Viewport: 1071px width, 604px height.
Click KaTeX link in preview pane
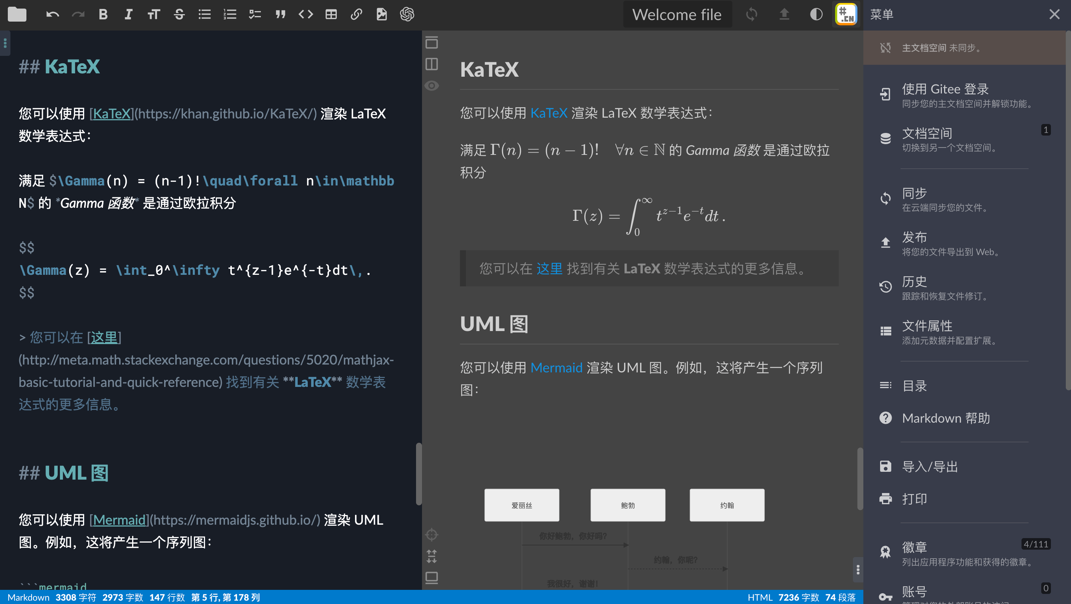pyautogui.click(x=549, y=113)
